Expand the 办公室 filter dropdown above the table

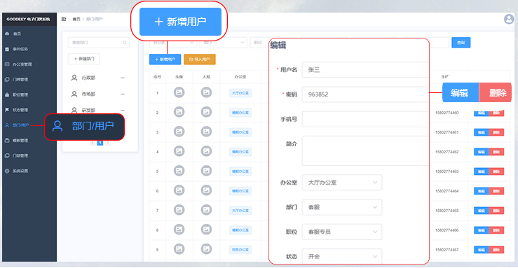click(x=172, y=43)
